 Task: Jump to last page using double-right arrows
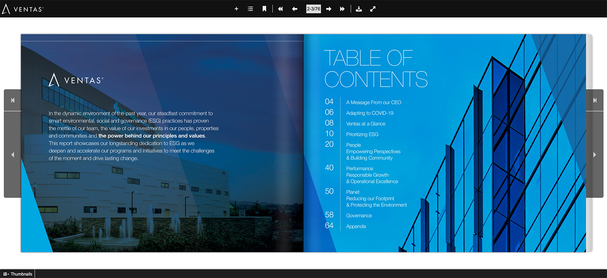pos(342,9)
